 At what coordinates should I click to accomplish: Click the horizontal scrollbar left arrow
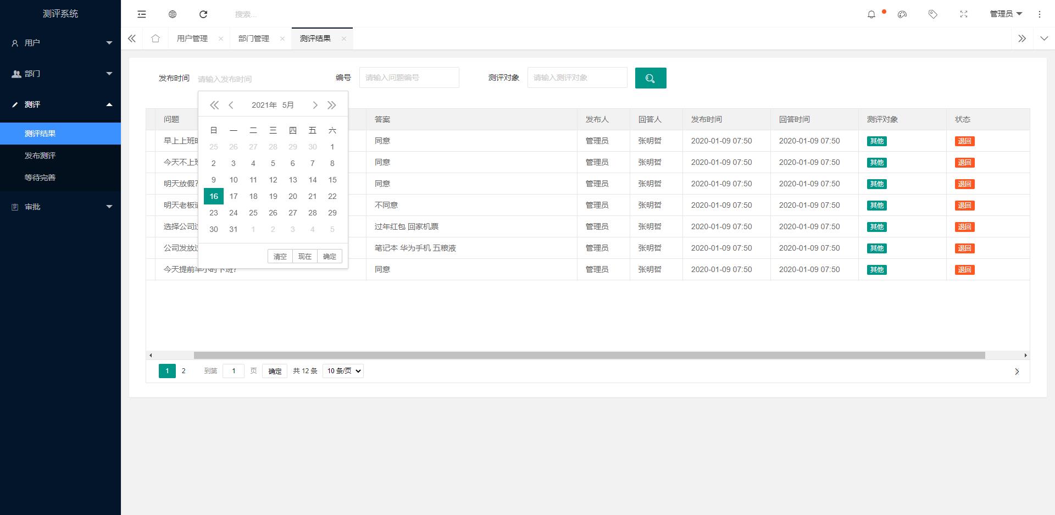coord(151,356)
